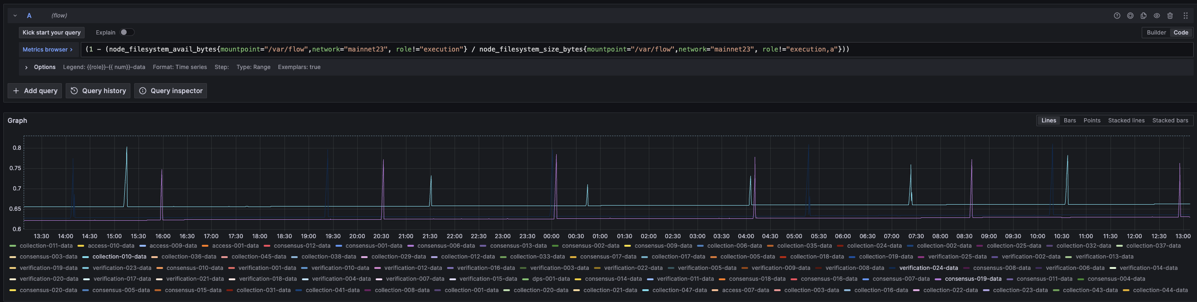Click the Add query button

tap(35, 91)
